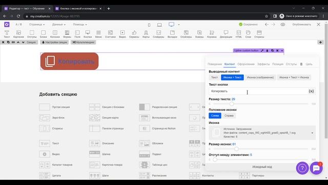Open the Кнопки widget group
The height and width of the screenshot is (185, 328).
coord(88,34)
